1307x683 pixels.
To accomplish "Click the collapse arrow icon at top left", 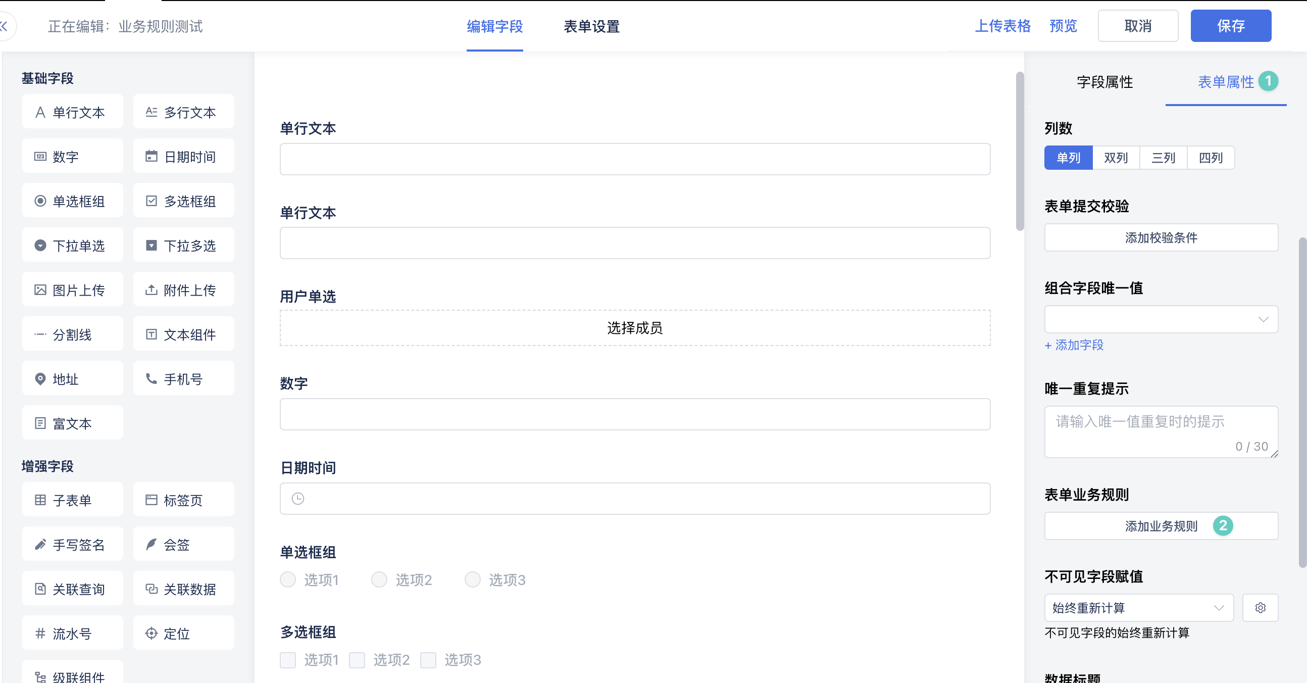I will point(4,26).
